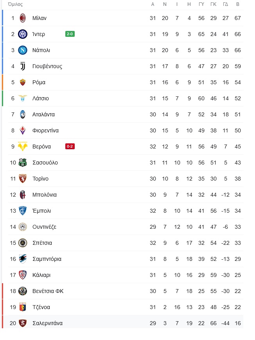Image resolution: width=255 pixels, height=340 pixels.
Task: Click the Lazio eagle crest
Action: coord(23,98)
